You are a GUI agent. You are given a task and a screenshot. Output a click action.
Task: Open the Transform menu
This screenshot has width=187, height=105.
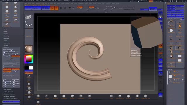[108, 3]
